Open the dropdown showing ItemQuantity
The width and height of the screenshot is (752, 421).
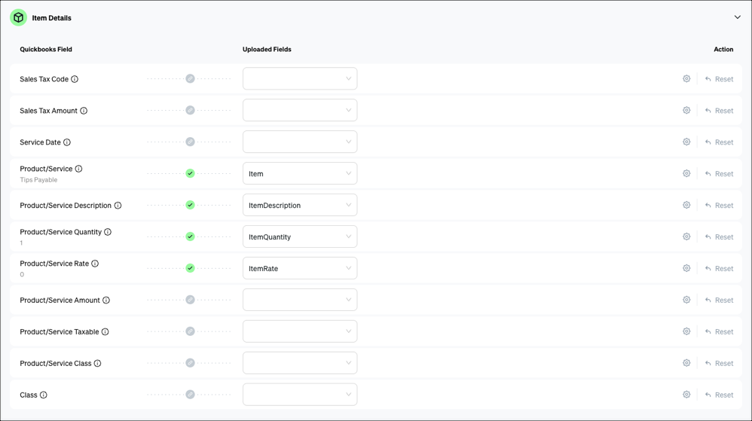click(x=300, y=237)
